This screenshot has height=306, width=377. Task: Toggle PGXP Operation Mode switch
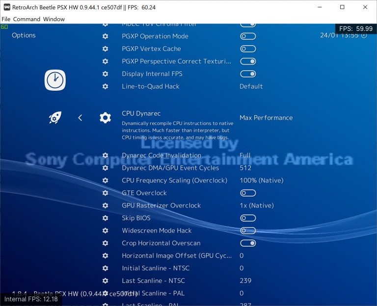248,36
